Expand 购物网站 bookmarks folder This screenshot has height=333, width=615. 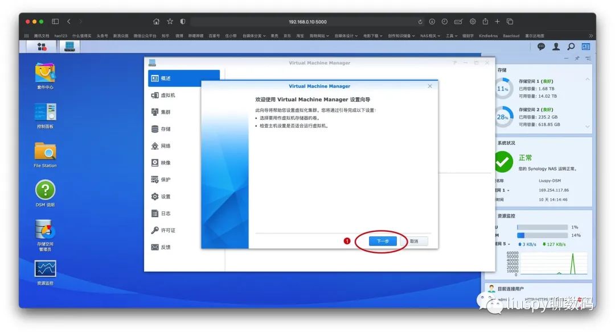click(319, 36)
